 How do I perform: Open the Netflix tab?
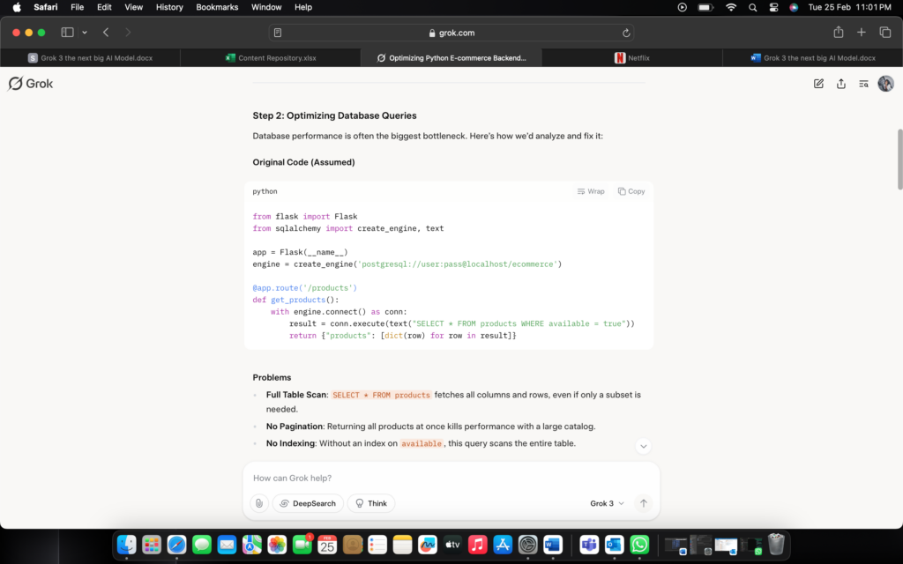[x=631, y=58]
